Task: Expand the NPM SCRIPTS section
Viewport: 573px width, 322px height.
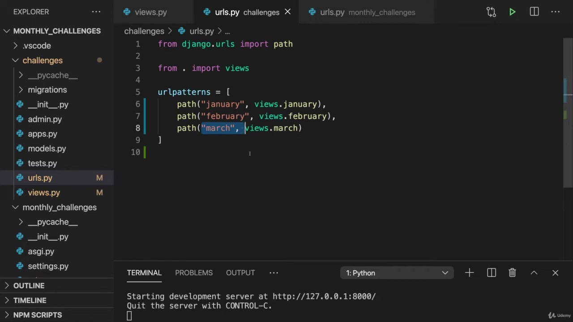Action: (57, 315)
